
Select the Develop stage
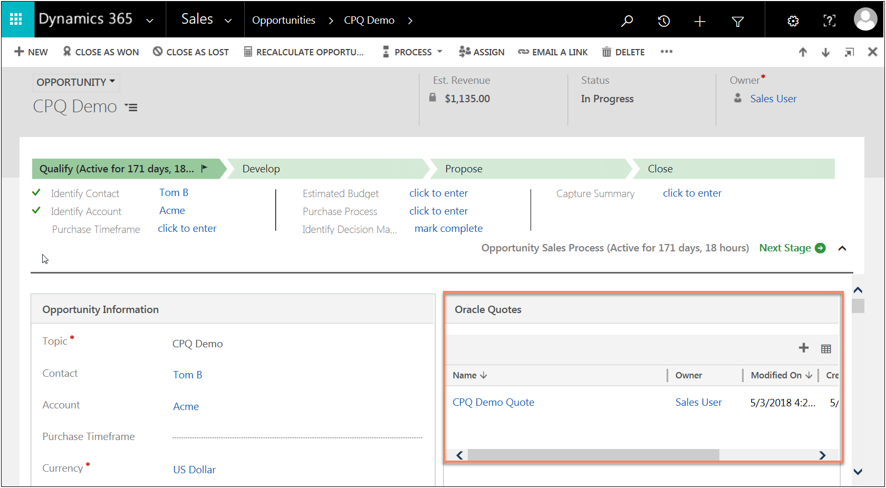[x=261, y=169]
